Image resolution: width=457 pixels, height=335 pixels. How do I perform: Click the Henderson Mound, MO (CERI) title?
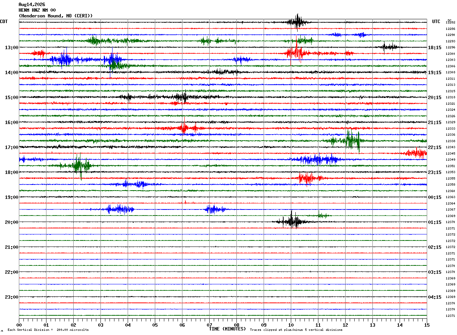[x=56, y=16]
